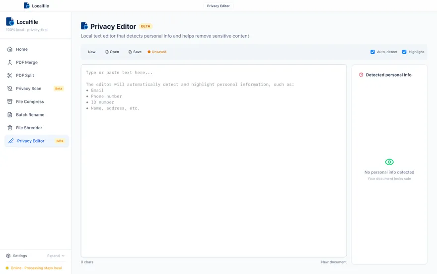Click the Batch Rename document icon
Screen dimensions: 437x274
(x=10, y=115)
